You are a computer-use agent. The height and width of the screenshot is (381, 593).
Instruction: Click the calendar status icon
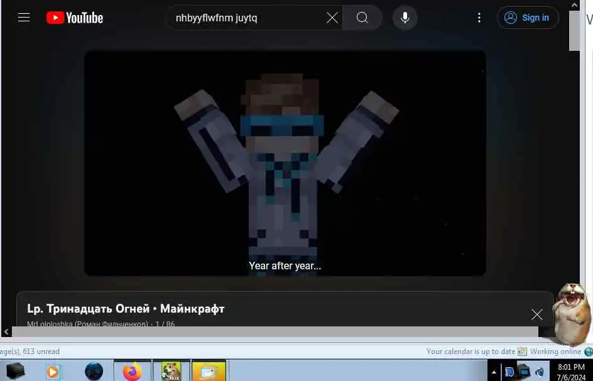click(x=522, y=351)
